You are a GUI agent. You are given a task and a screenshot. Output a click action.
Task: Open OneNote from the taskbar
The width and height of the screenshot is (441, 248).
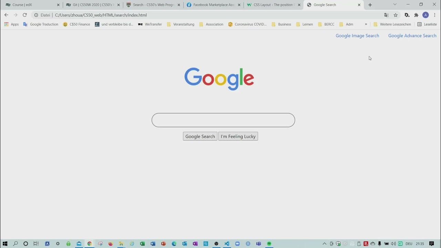[x=195, y=244]
